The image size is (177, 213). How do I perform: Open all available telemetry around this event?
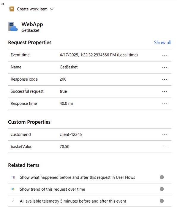73,201
